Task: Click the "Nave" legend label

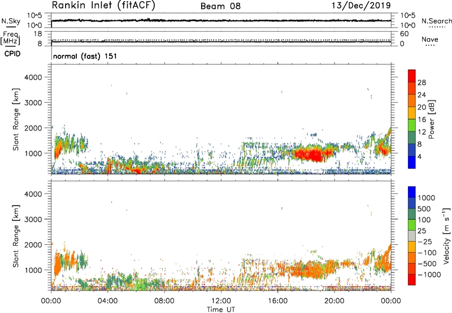Action: [430, 39]
